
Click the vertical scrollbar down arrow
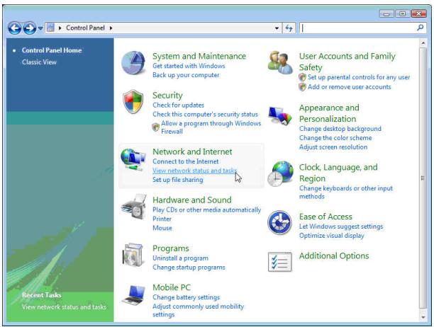423,317
